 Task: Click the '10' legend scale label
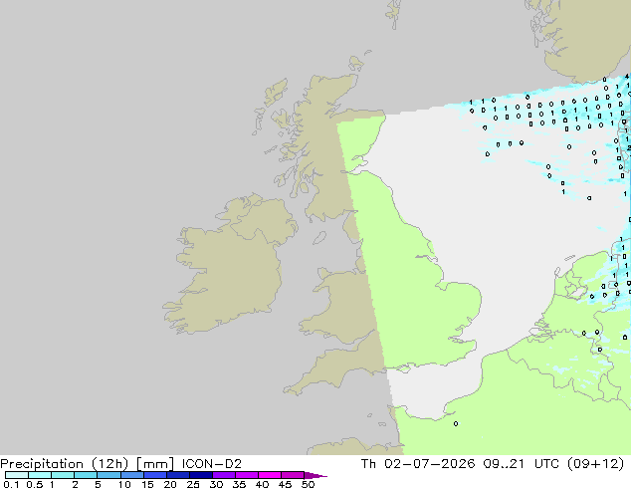click(x=124, y=484)
